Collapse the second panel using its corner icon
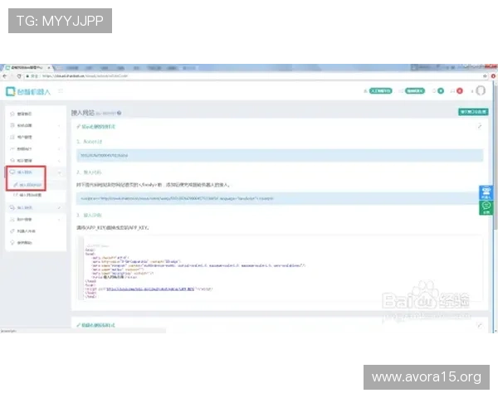Screen dimensions: 498x398 [x=480, y=325]
